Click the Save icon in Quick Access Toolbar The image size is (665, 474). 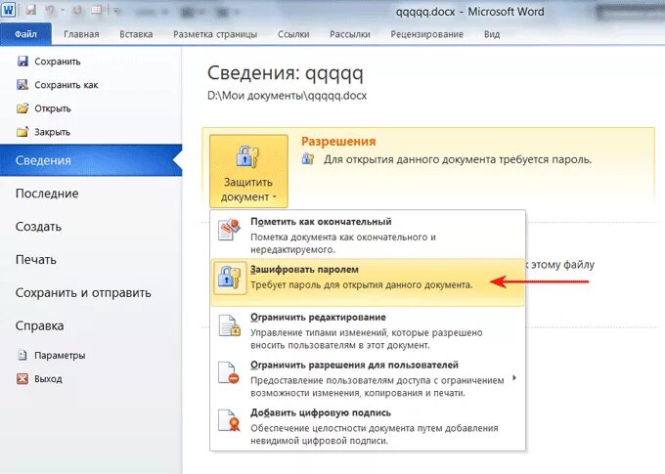[30, 10]
